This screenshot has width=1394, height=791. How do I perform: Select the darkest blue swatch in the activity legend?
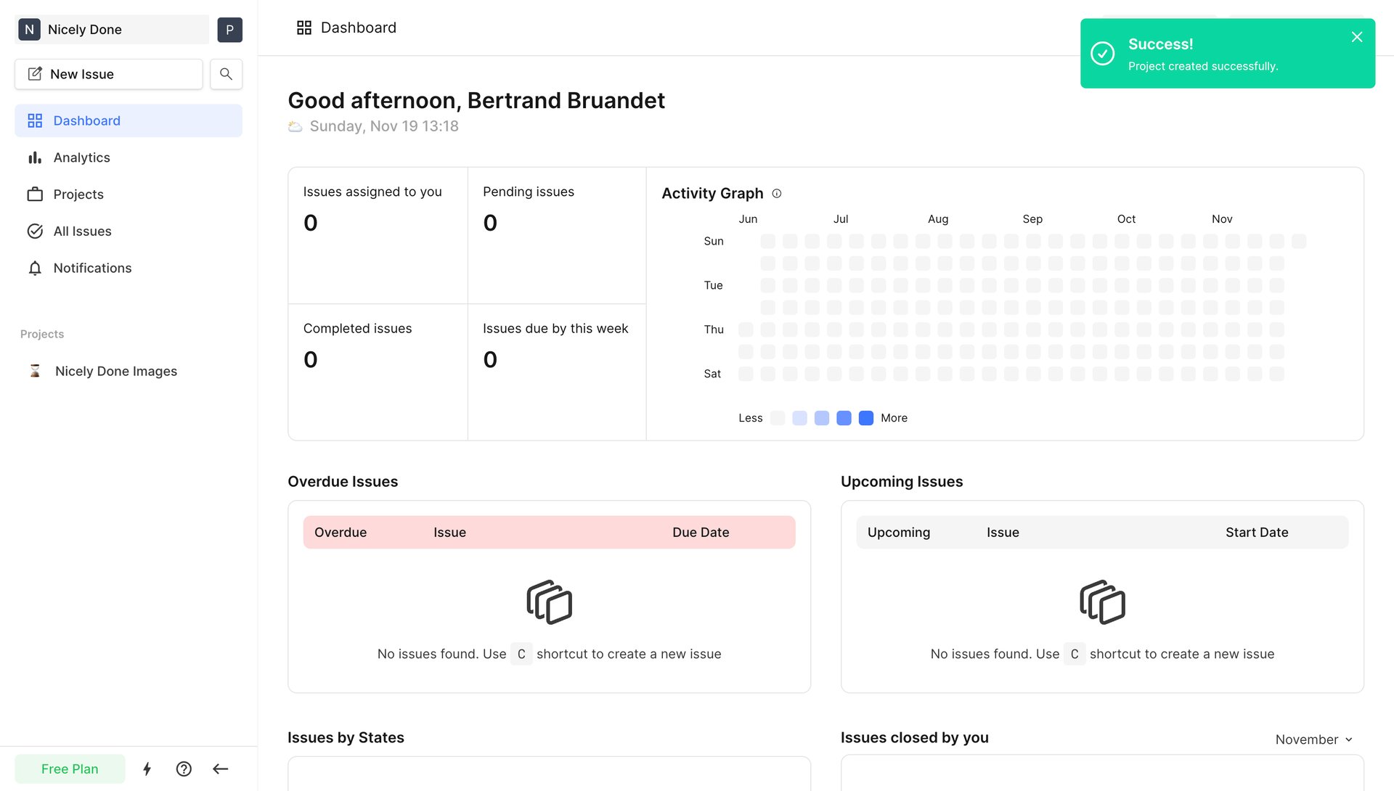[865, 418]
